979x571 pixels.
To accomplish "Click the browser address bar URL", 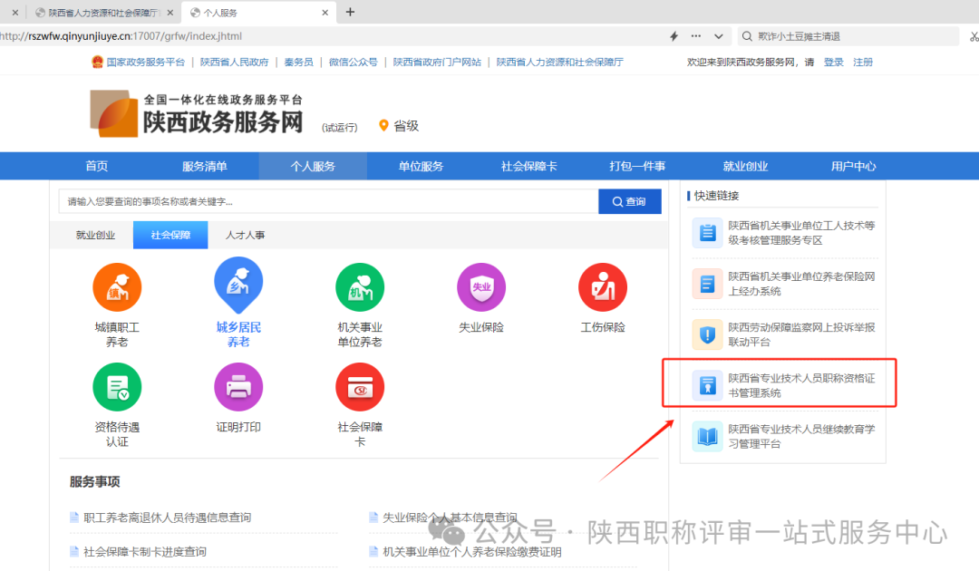I will [121, 36].
